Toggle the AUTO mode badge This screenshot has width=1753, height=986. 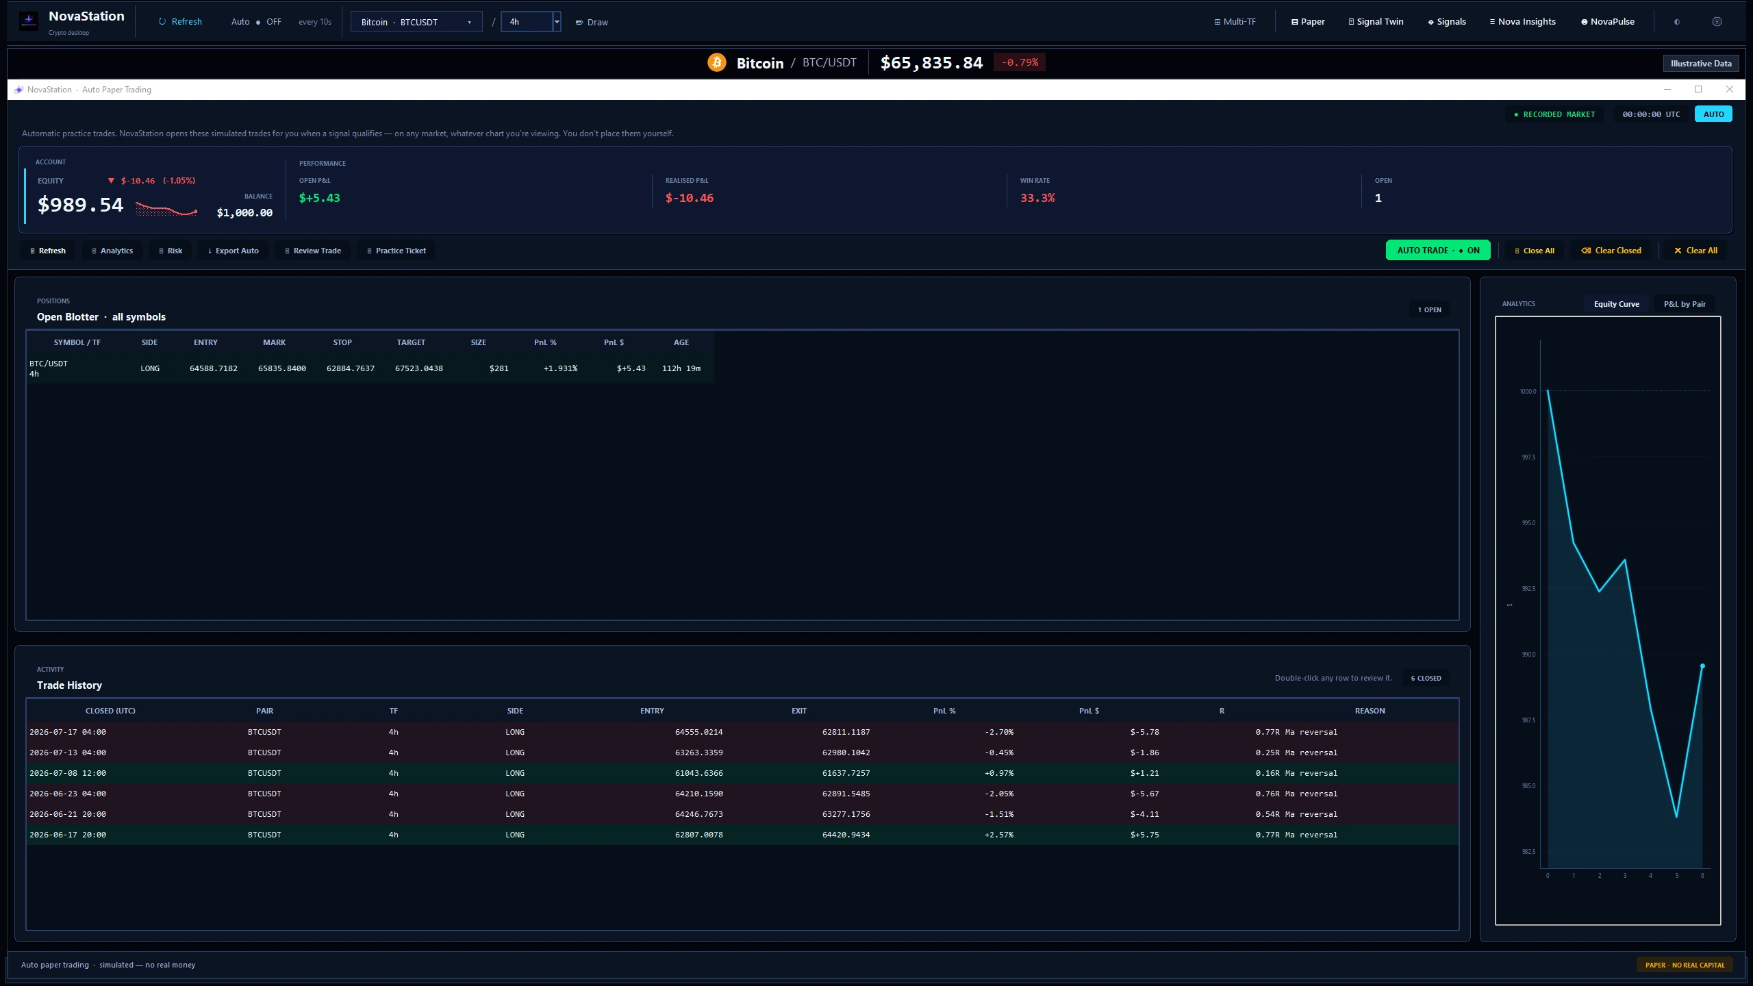[x=1713, y=114]
